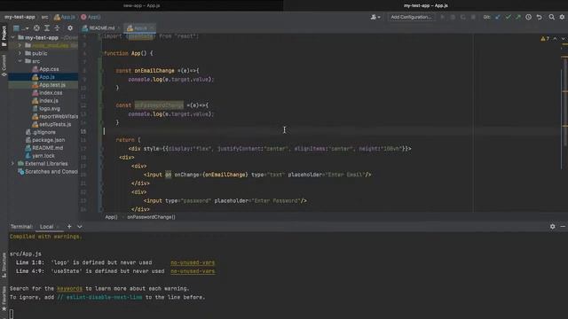Select the Local terminal tab
The image size is (568, 319).
[x=46, y=227]
